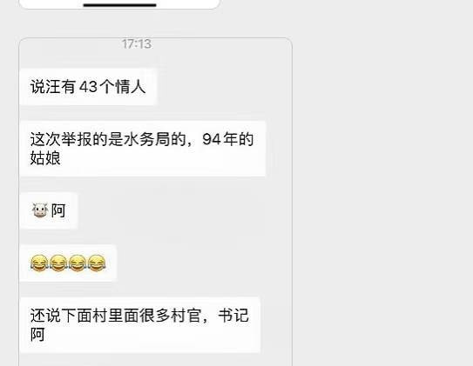Click the third laughing-crying emoji
The image size is (473, 366).
(x=78, y=263)
